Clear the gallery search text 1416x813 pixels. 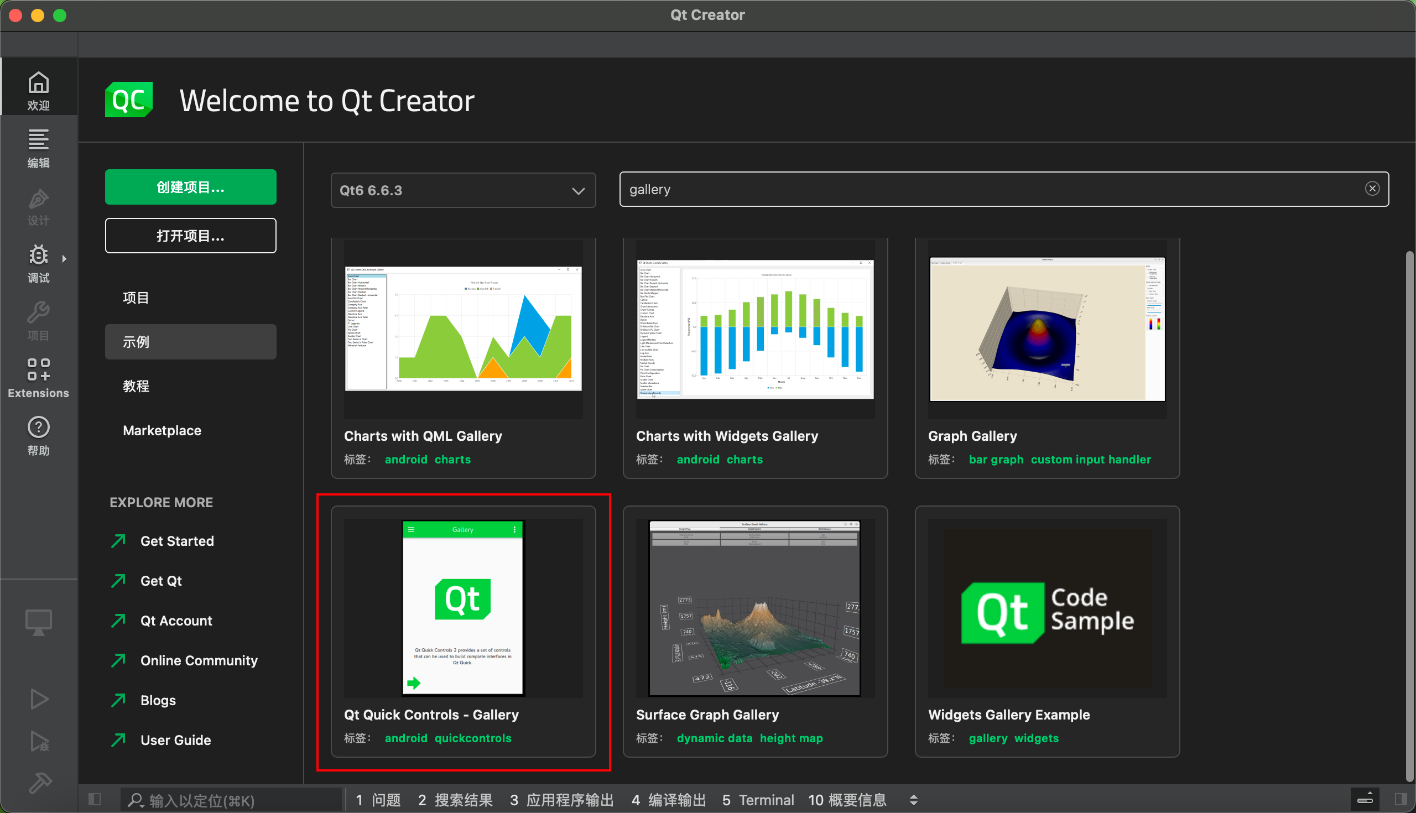click(x=1372, y=189)
